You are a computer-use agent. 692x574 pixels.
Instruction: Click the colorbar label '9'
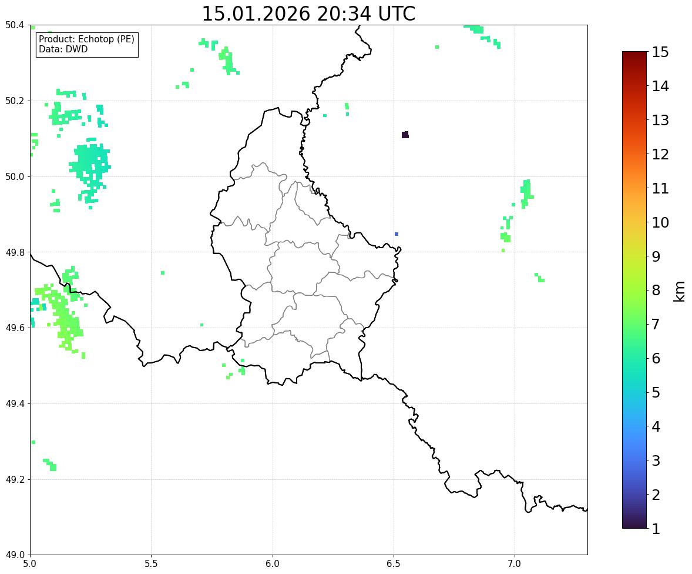pos(656,256)
